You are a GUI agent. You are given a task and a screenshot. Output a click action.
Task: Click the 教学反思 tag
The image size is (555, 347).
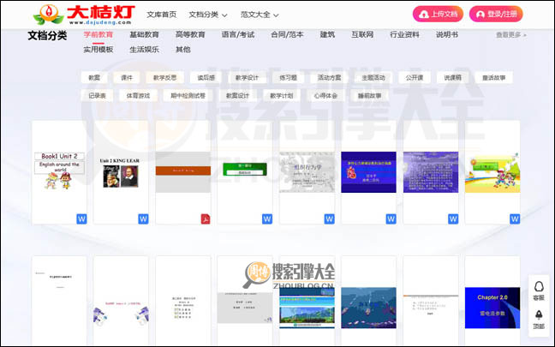coord(164,78)
